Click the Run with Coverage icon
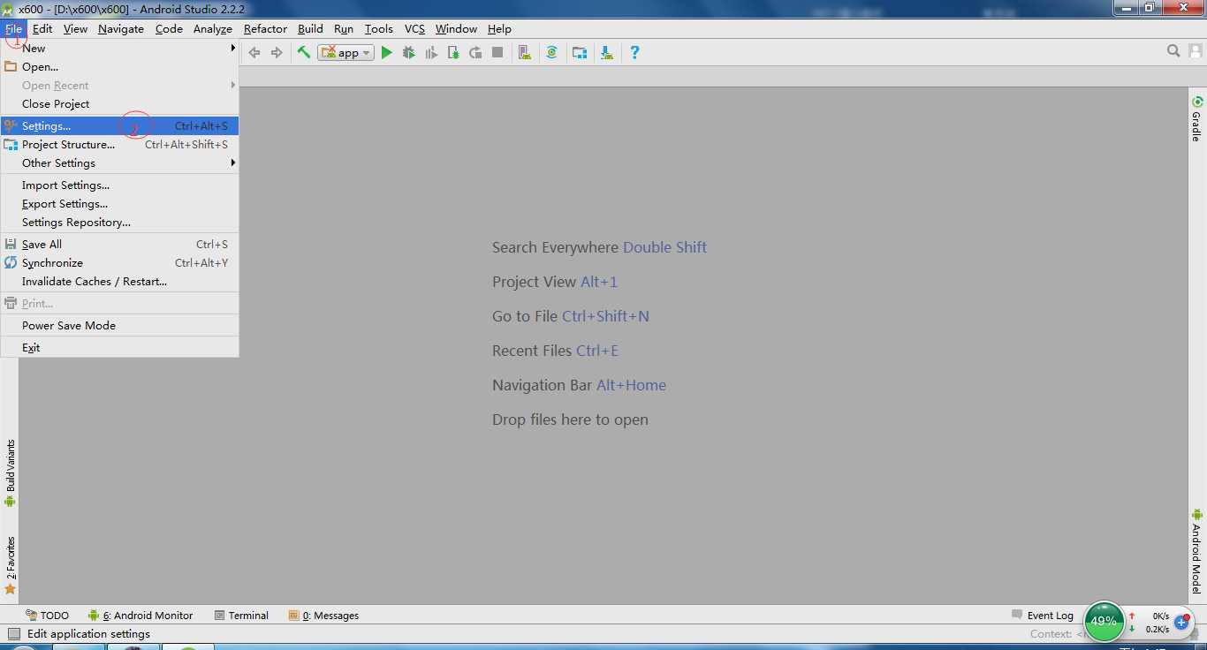 431,53
